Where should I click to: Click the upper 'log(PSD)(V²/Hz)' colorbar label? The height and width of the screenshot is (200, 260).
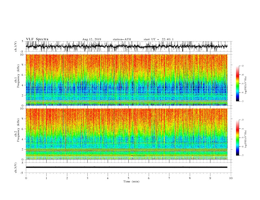click(246, 85)
